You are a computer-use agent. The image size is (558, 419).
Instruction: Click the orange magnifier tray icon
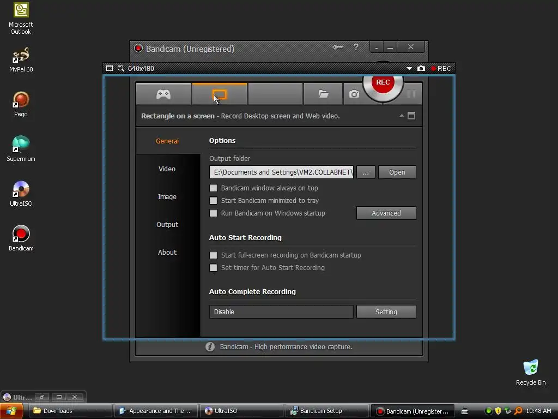[x=519, y=411]
